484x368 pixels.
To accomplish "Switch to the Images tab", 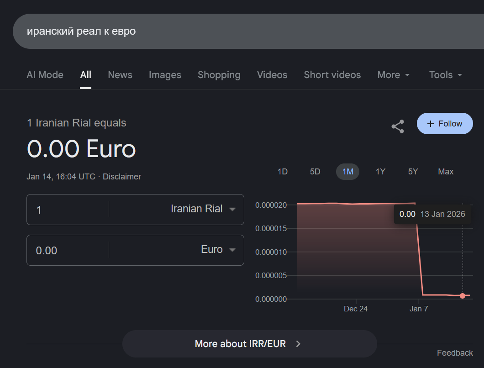I will (x=165, y=75).
